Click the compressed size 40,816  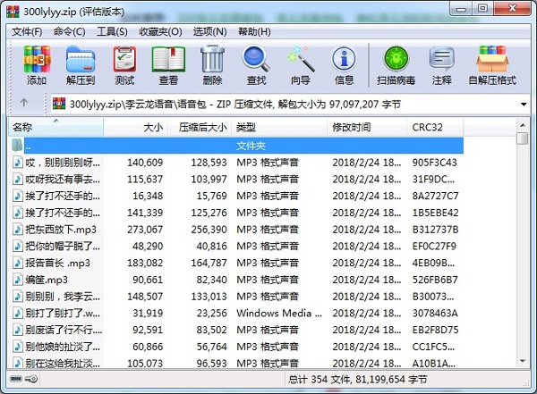pyautogui.click(x=211, y=247)
